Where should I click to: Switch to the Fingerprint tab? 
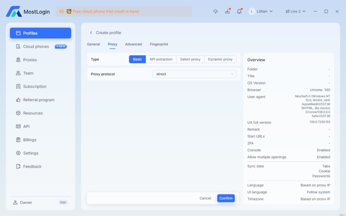159,44
